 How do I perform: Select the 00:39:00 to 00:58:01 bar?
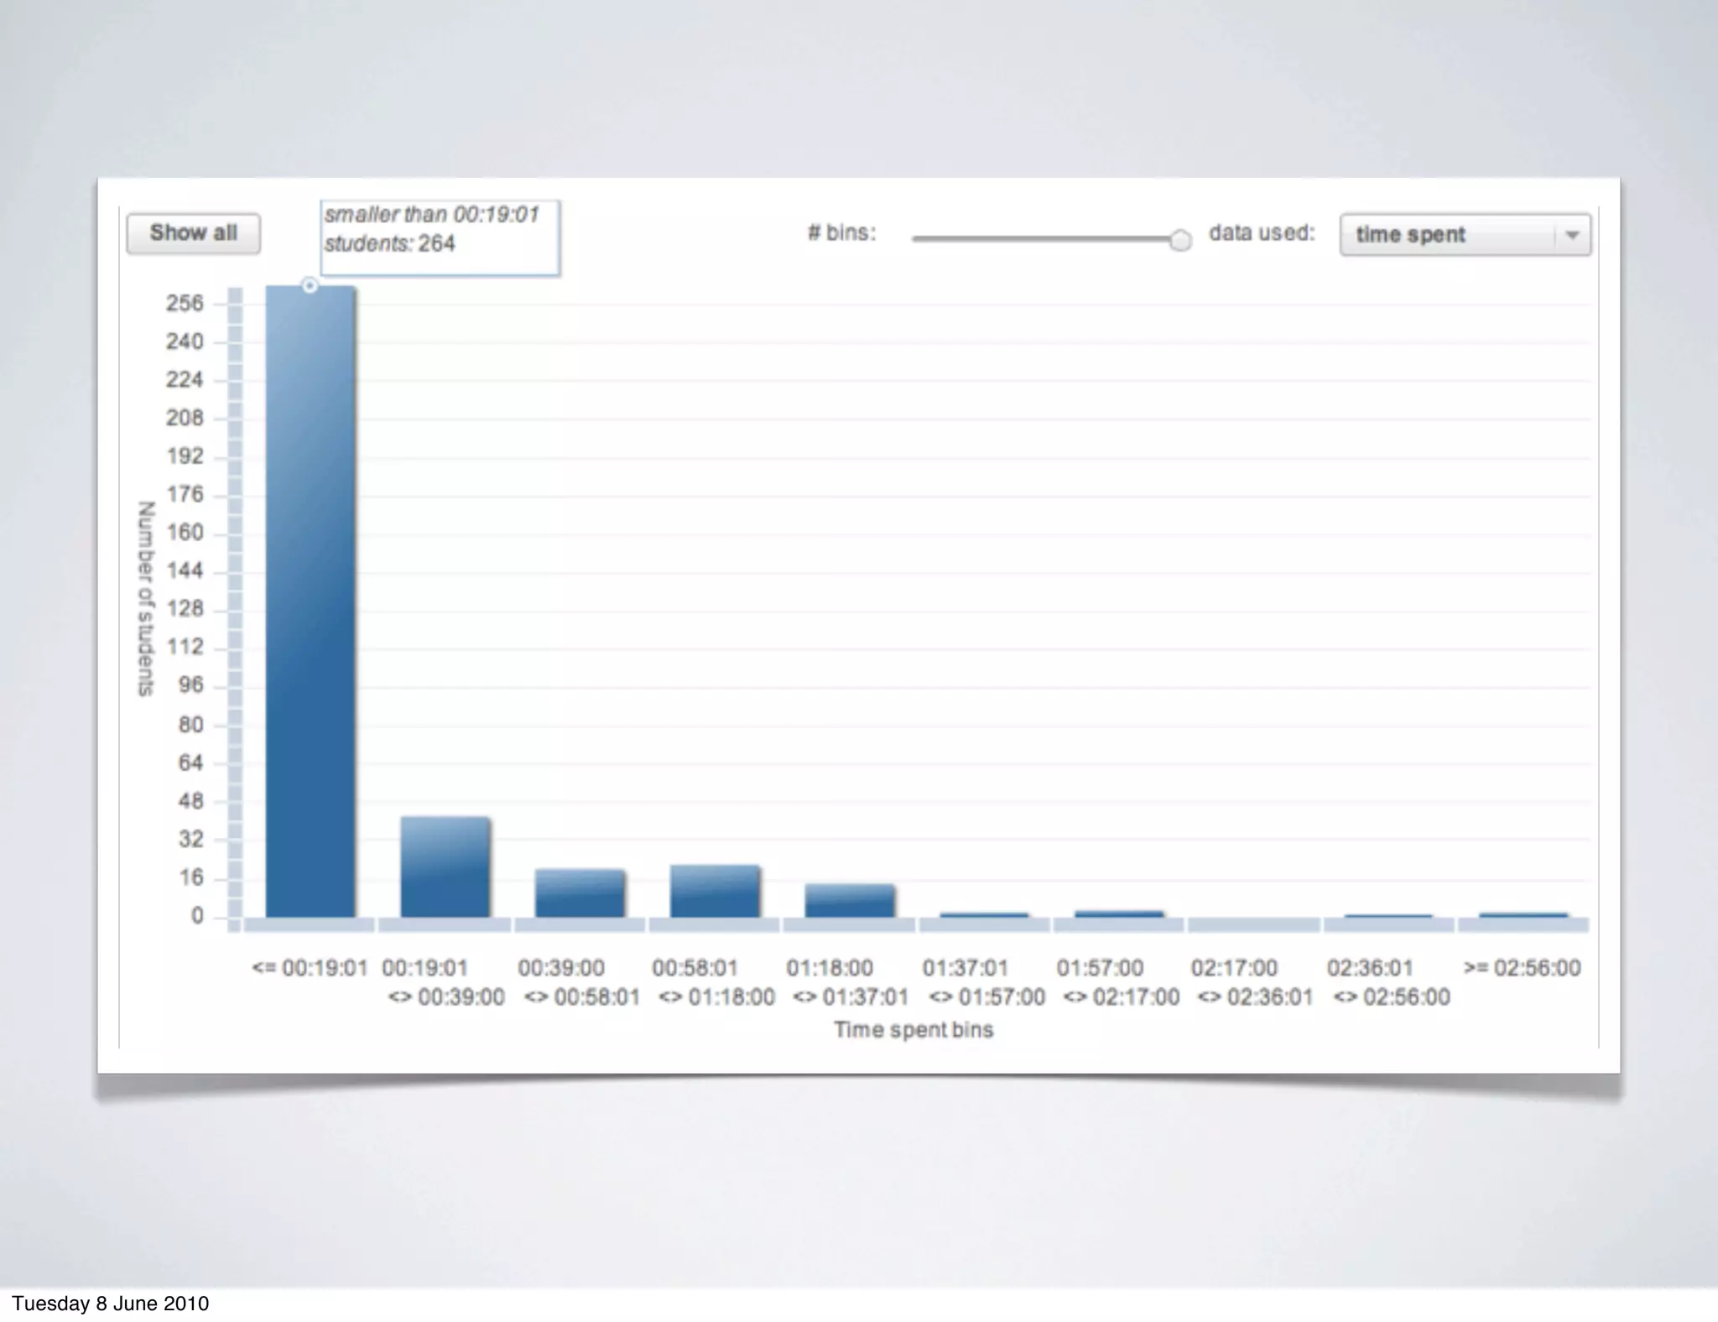580,894
